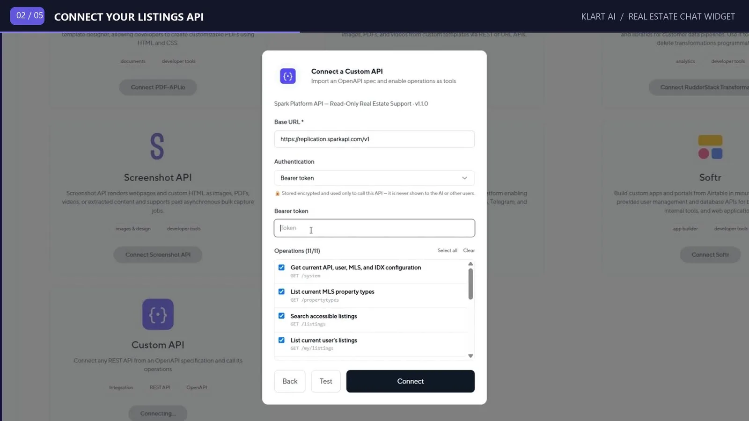
Task: Uncheck List current user's listings operation
Action: (281, 340)
